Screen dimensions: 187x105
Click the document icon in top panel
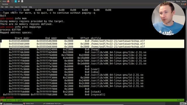(22, 1)
